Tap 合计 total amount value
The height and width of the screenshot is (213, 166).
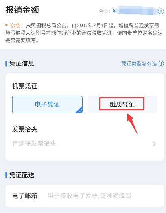137,11
